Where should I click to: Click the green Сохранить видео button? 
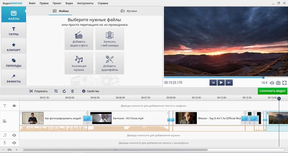pos(273,91)
